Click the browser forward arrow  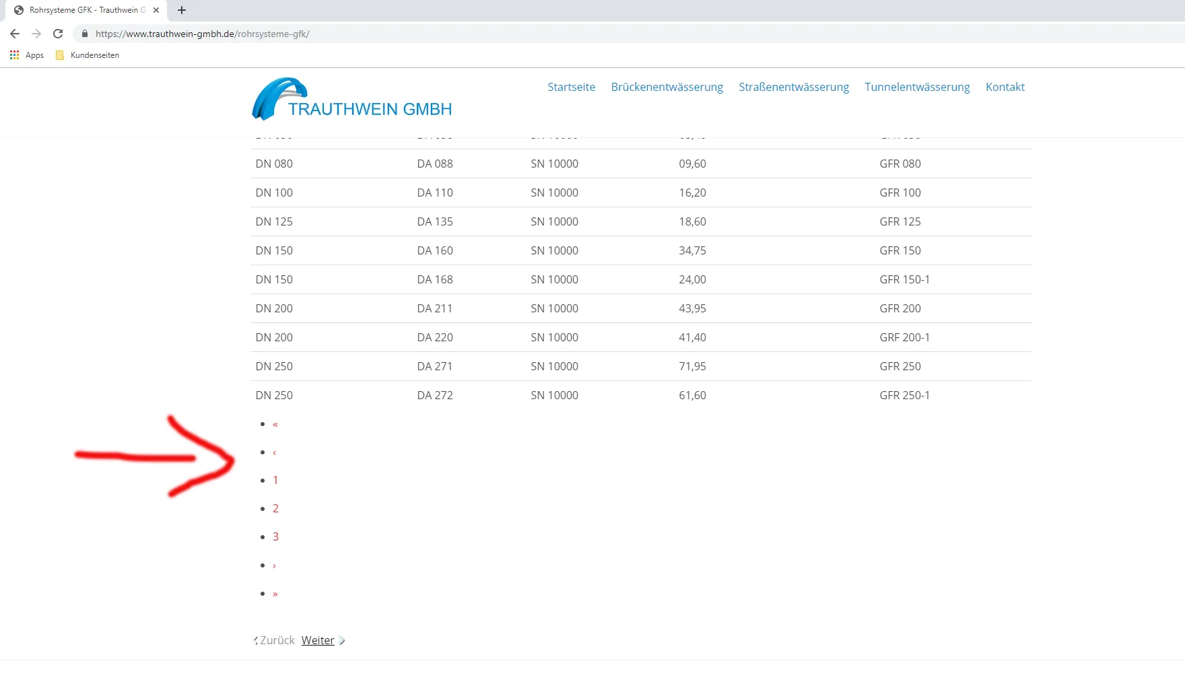pos(36,34)
